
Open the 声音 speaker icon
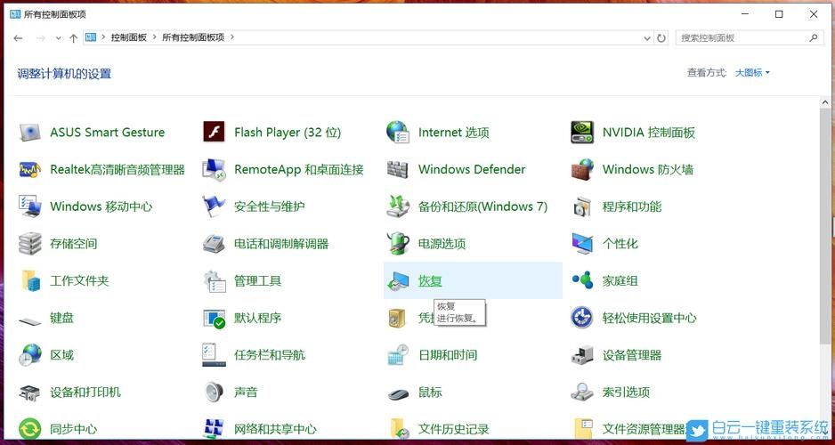[214, 392]
